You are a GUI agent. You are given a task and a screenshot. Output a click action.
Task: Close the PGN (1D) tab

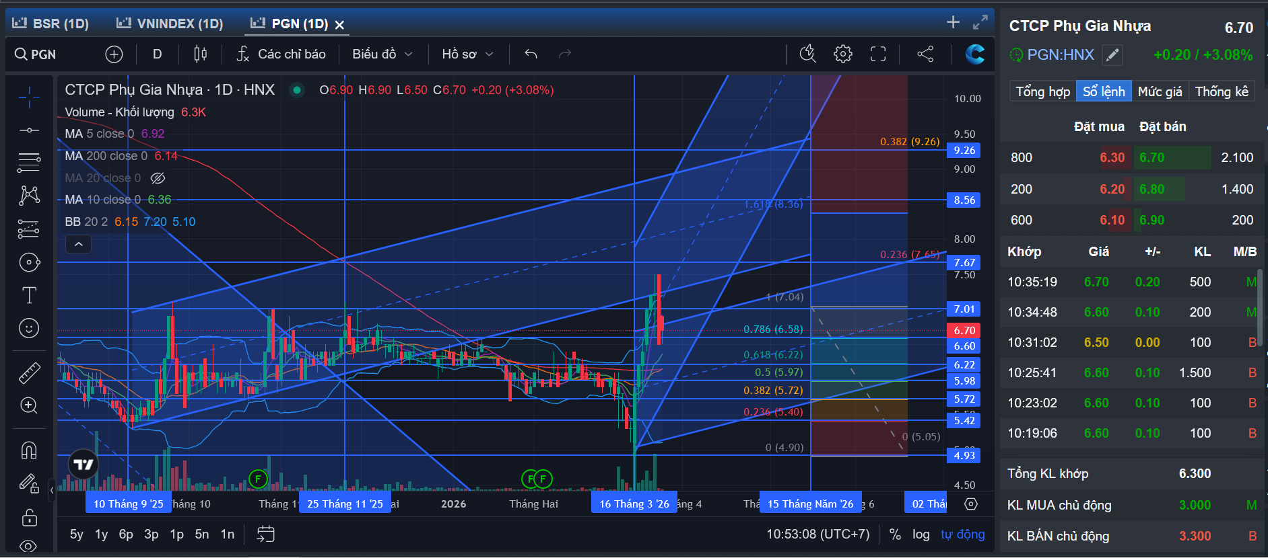point(340,25)
